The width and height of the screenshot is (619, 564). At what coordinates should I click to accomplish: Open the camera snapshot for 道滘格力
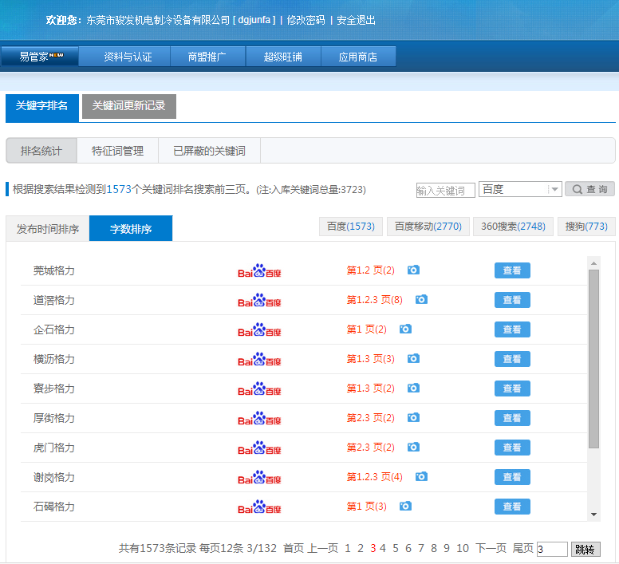click(x=421, y=300)
